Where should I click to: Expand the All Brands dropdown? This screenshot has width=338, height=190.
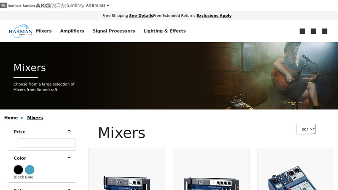(98, 5)
